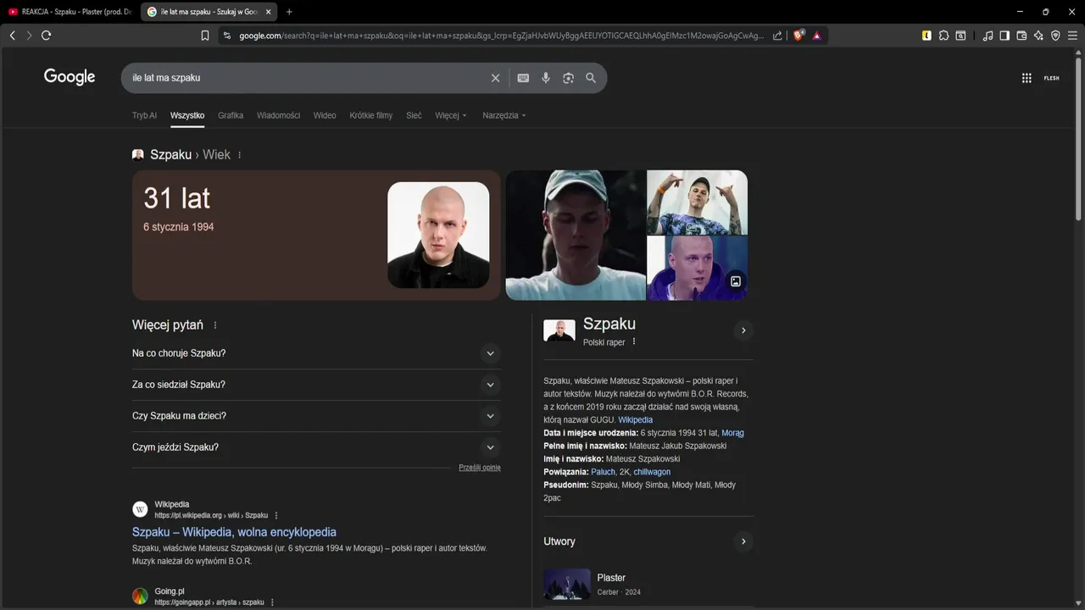This screenshot has width=1085, height=610.
Task: Open the image gallery icon on the photo
Action: [x=736, y=281]
